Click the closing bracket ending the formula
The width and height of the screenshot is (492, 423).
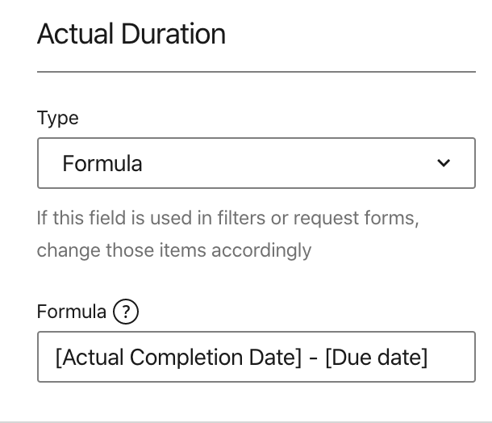pyautogui.click(x=424, y=357)
